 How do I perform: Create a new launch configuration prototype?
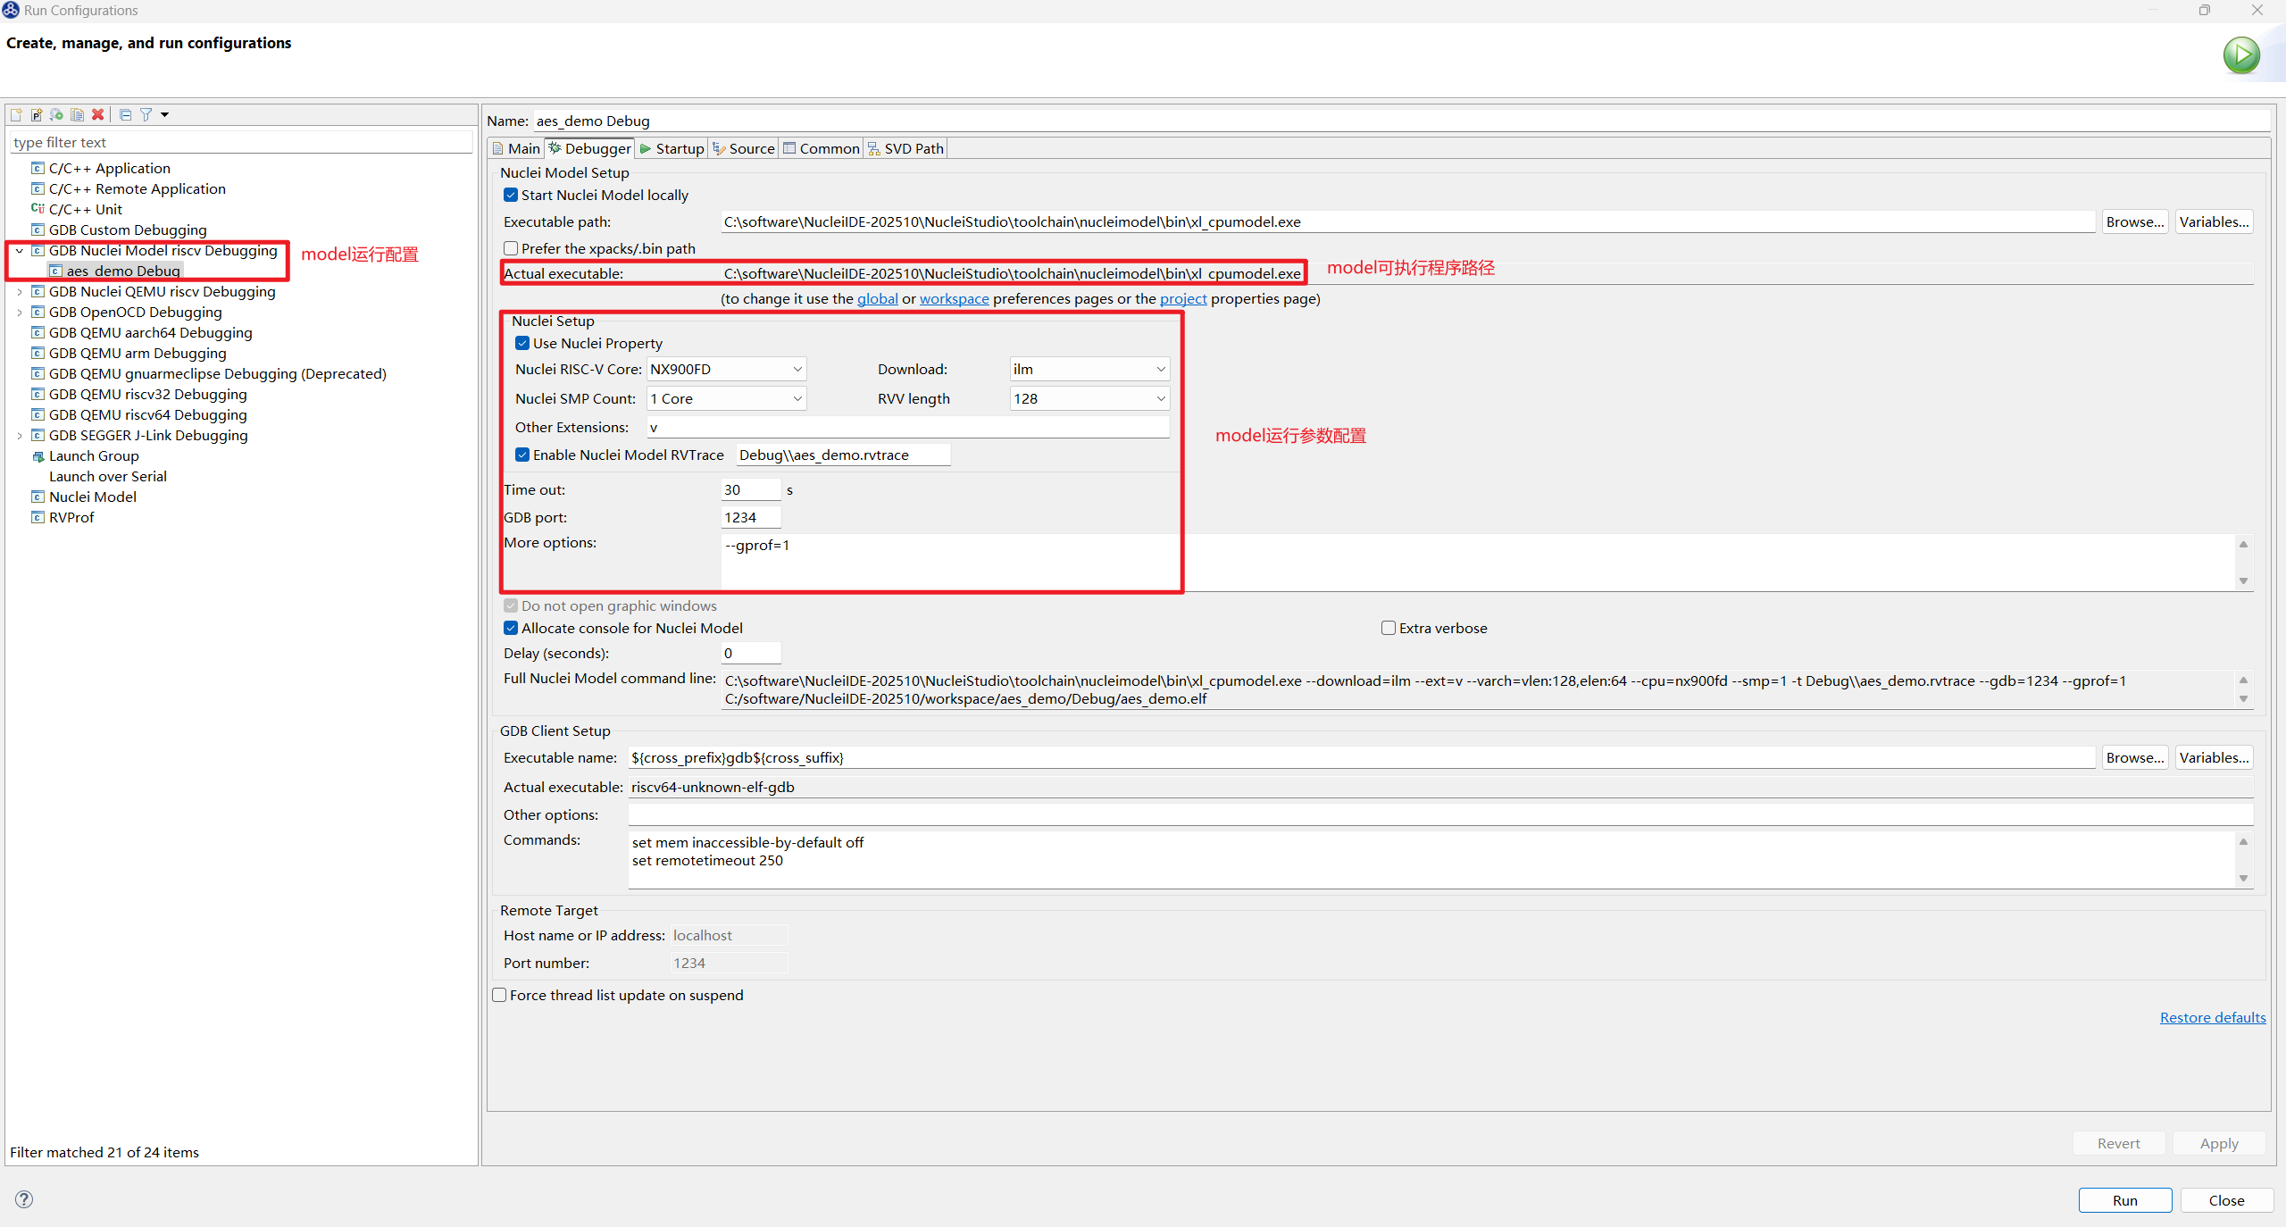coord(36,115)
